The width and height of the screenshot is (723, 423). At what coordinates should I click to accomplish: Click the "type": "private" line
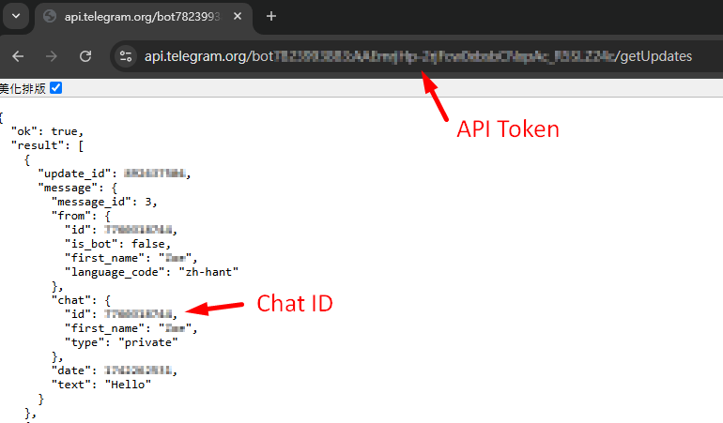pos(121,342)
